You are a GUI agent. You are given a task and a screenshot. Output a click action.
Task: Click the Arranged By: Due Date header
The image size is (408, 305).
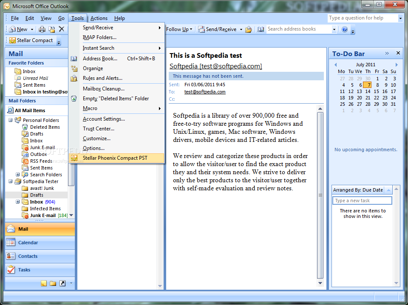358,190
